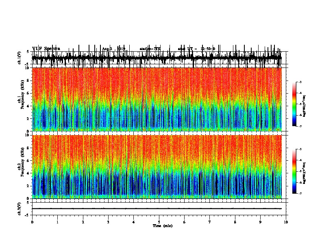Click the ch.2 color bar PSD unit label
The width and height of the screenshot is (322, 249).
pos(305,173)
